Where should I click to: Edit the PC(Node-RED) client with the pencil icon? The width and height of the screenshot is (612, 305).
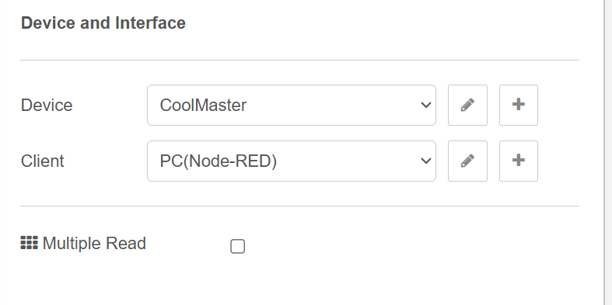(x=467, y=161)
